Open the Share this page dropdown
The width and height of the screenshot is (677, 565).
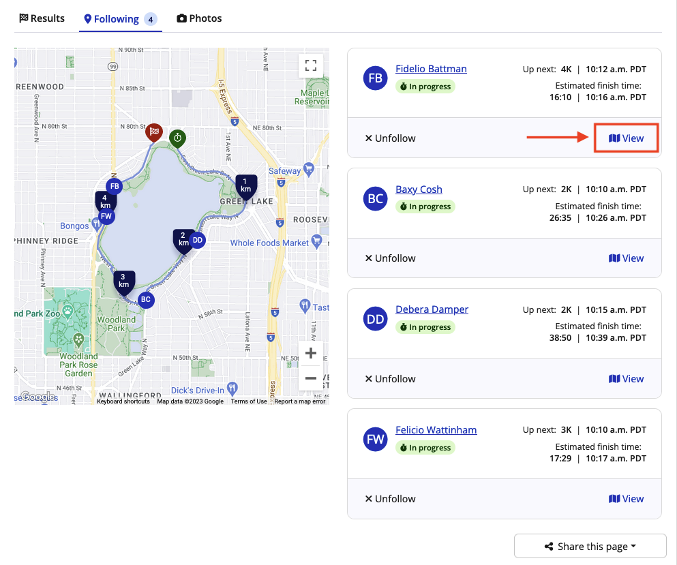coord(590,547)
